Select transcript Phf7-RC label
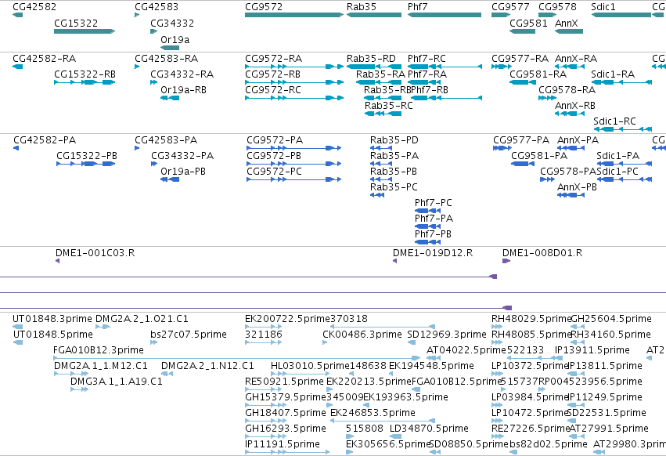 (x=427, y=58)
